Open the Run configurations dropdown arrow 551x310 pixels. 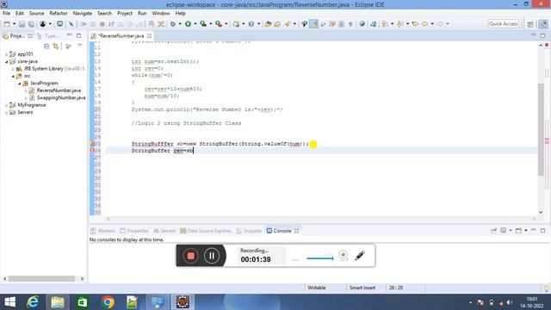pos(195,24)
